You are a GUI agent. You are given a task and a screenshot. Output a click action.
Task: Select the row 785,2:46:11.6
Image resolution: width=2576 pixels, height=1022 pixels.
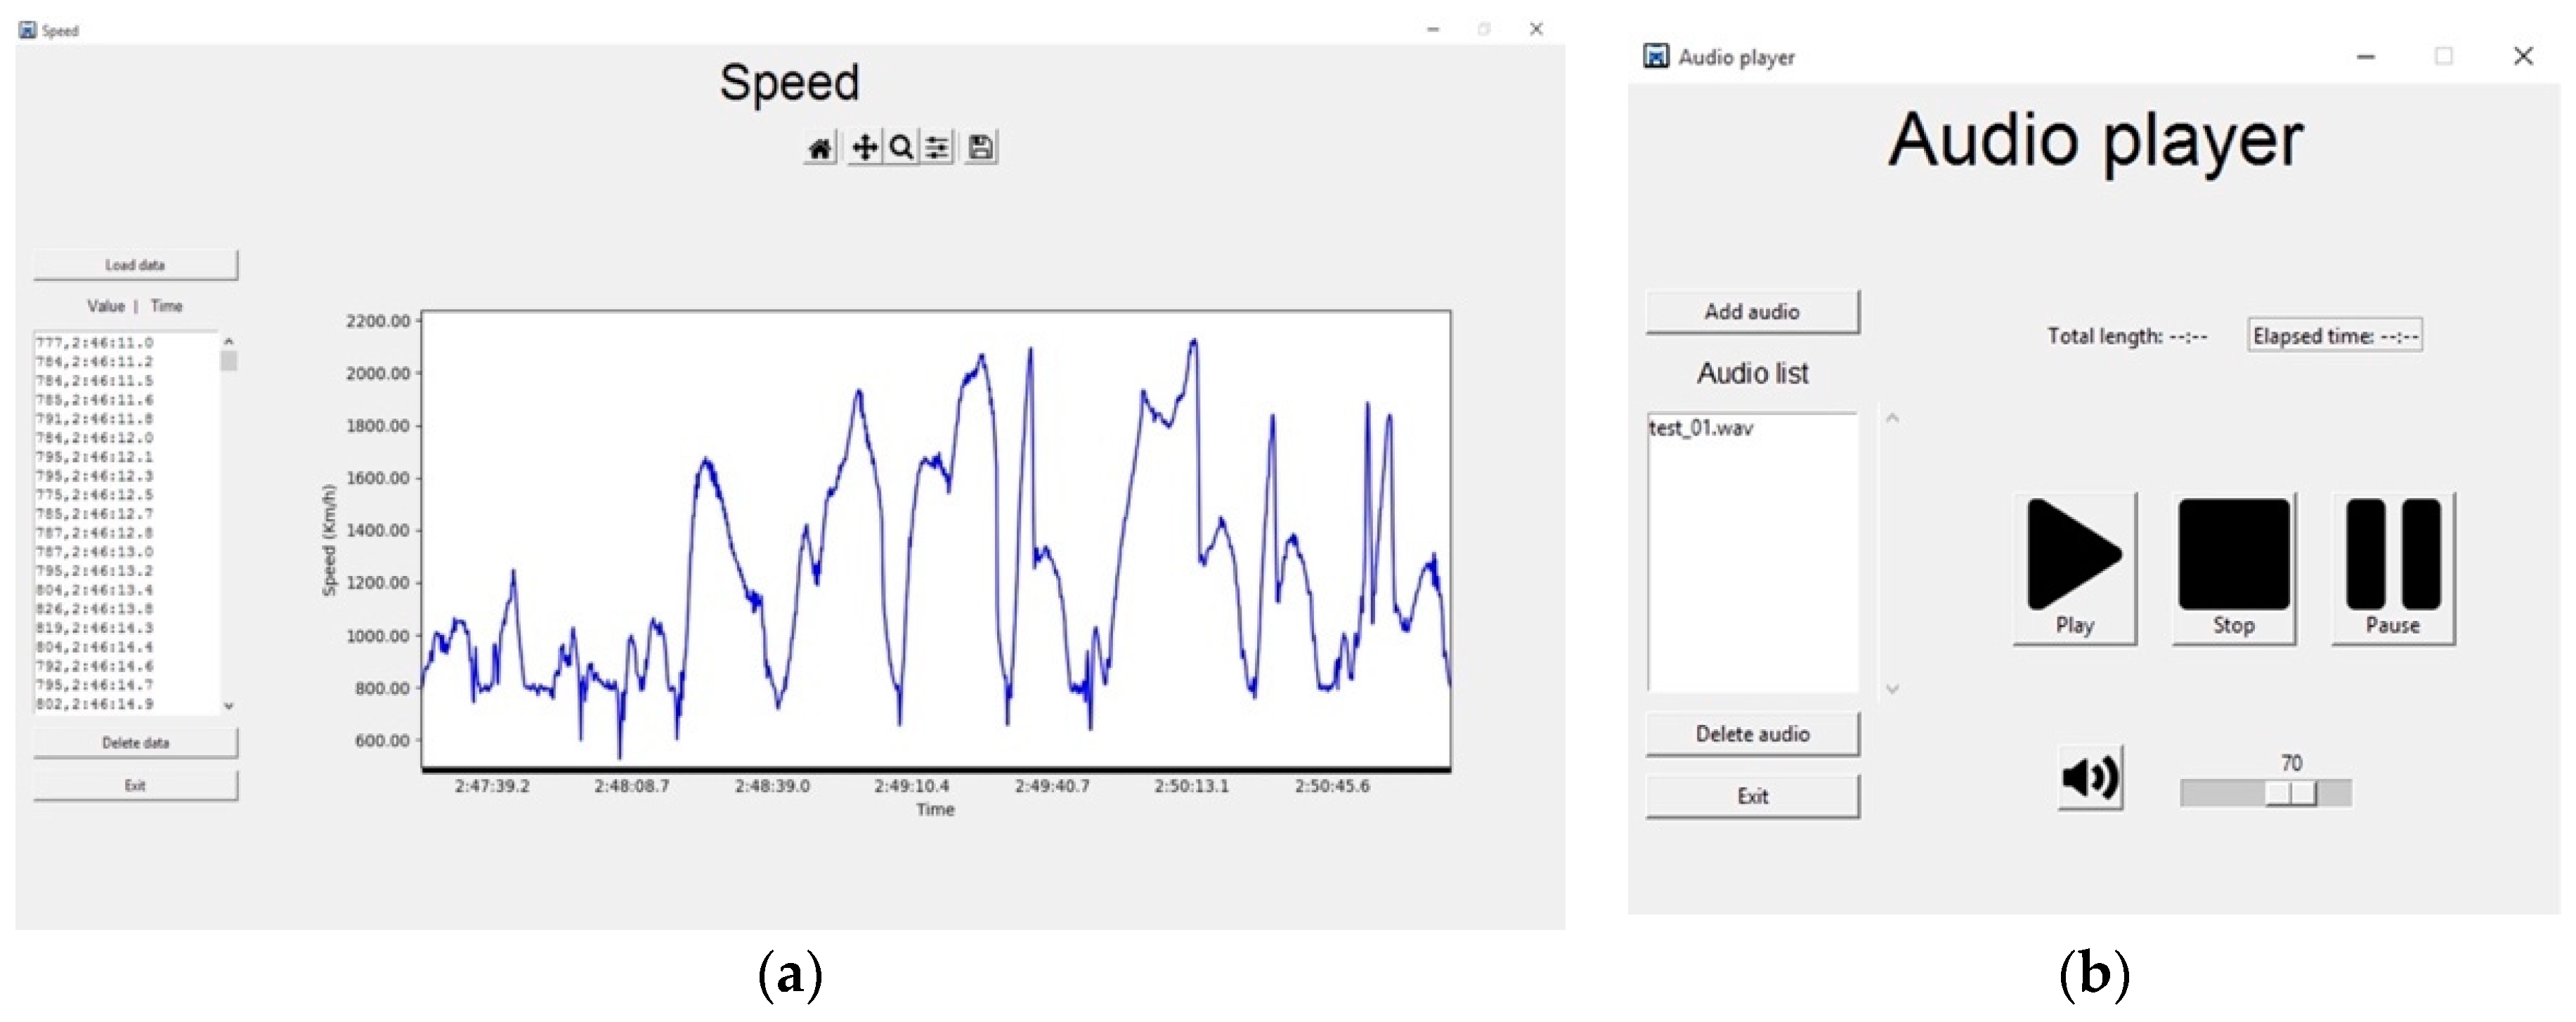click(x=95, y=400)
